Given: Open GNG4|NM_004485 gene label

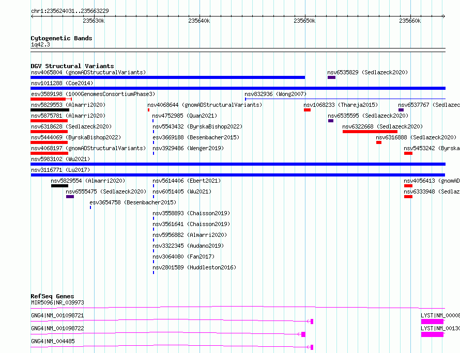Looking at the screenshot, I should pos(53,341).
